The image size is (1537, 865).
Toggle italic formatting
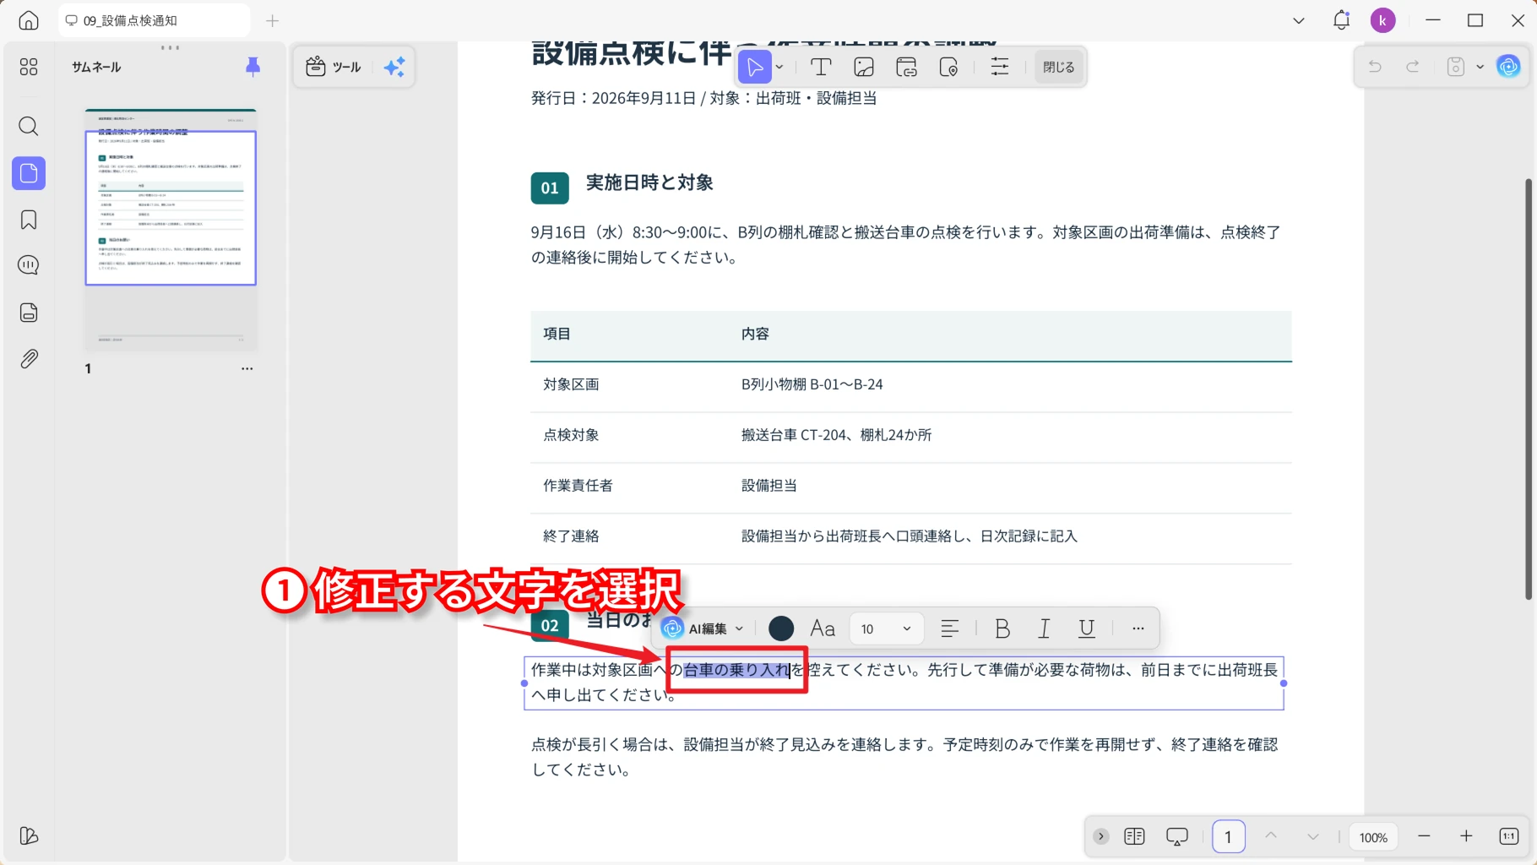tap(1045, 628)
